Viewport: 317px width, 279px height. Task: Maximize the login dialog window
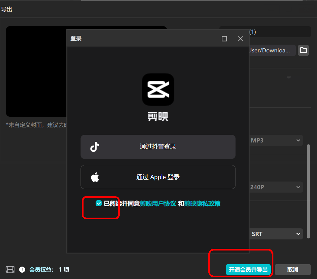(224, 39)
